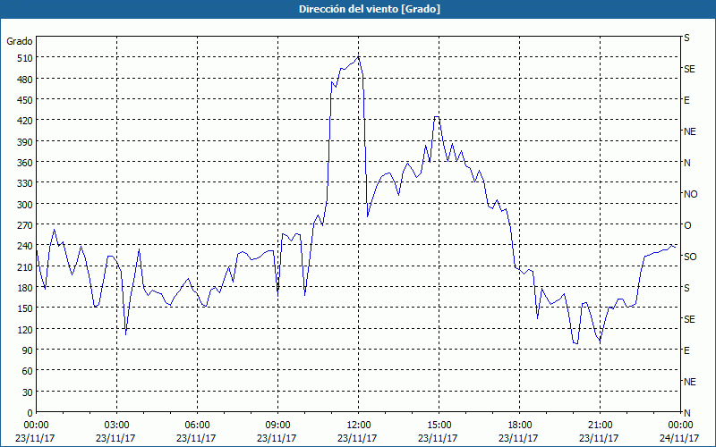Click the curve's highest peak near 12:00
Screen dimensions: 716x447
click(x=359, y=56)
